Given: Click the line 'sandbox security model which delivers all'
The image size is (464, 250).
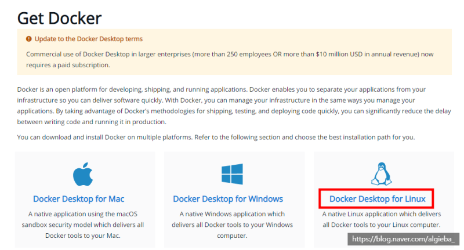Looking at the screenshot, I should coord(83,225).
